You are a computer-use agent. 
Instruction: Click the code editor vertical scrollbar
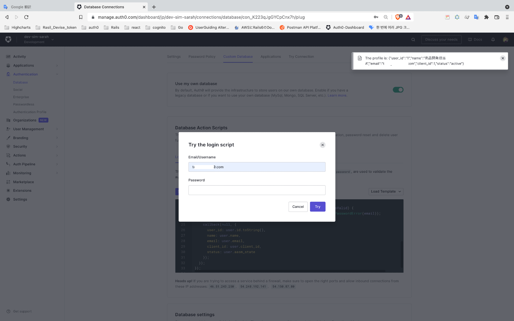click(402, 254)
